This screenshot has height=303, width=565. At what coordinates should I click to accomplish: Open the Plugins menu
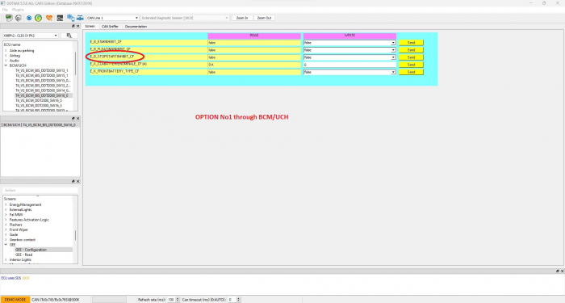pyautogui.click(x=18, y=10)
